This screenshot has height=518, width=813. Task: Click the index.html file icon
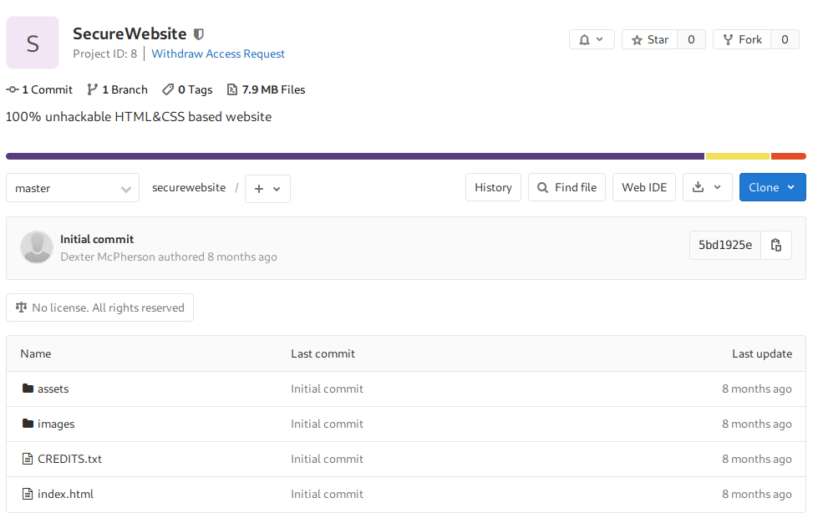point(28,494)
